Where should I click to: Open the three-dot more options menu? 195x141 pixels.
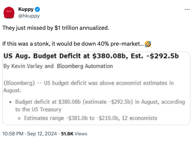(187, 9)
